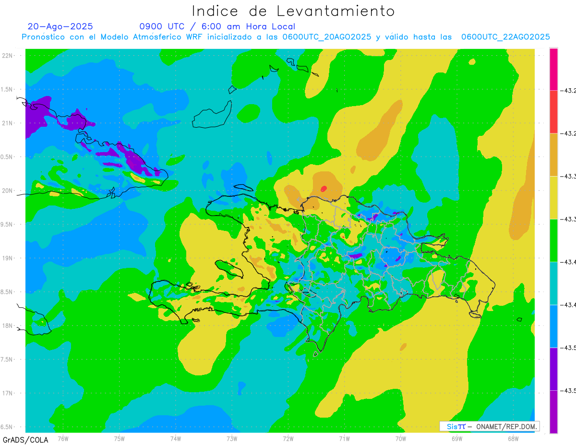
Task: Click the '75W' longitude label
Action: pos(120,438)
